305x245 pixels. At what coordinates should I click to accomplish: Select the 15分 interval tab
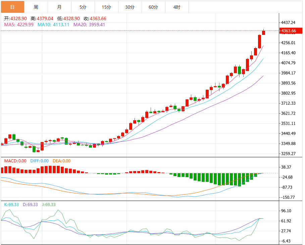pyautogui.click(x=106, y=7)
